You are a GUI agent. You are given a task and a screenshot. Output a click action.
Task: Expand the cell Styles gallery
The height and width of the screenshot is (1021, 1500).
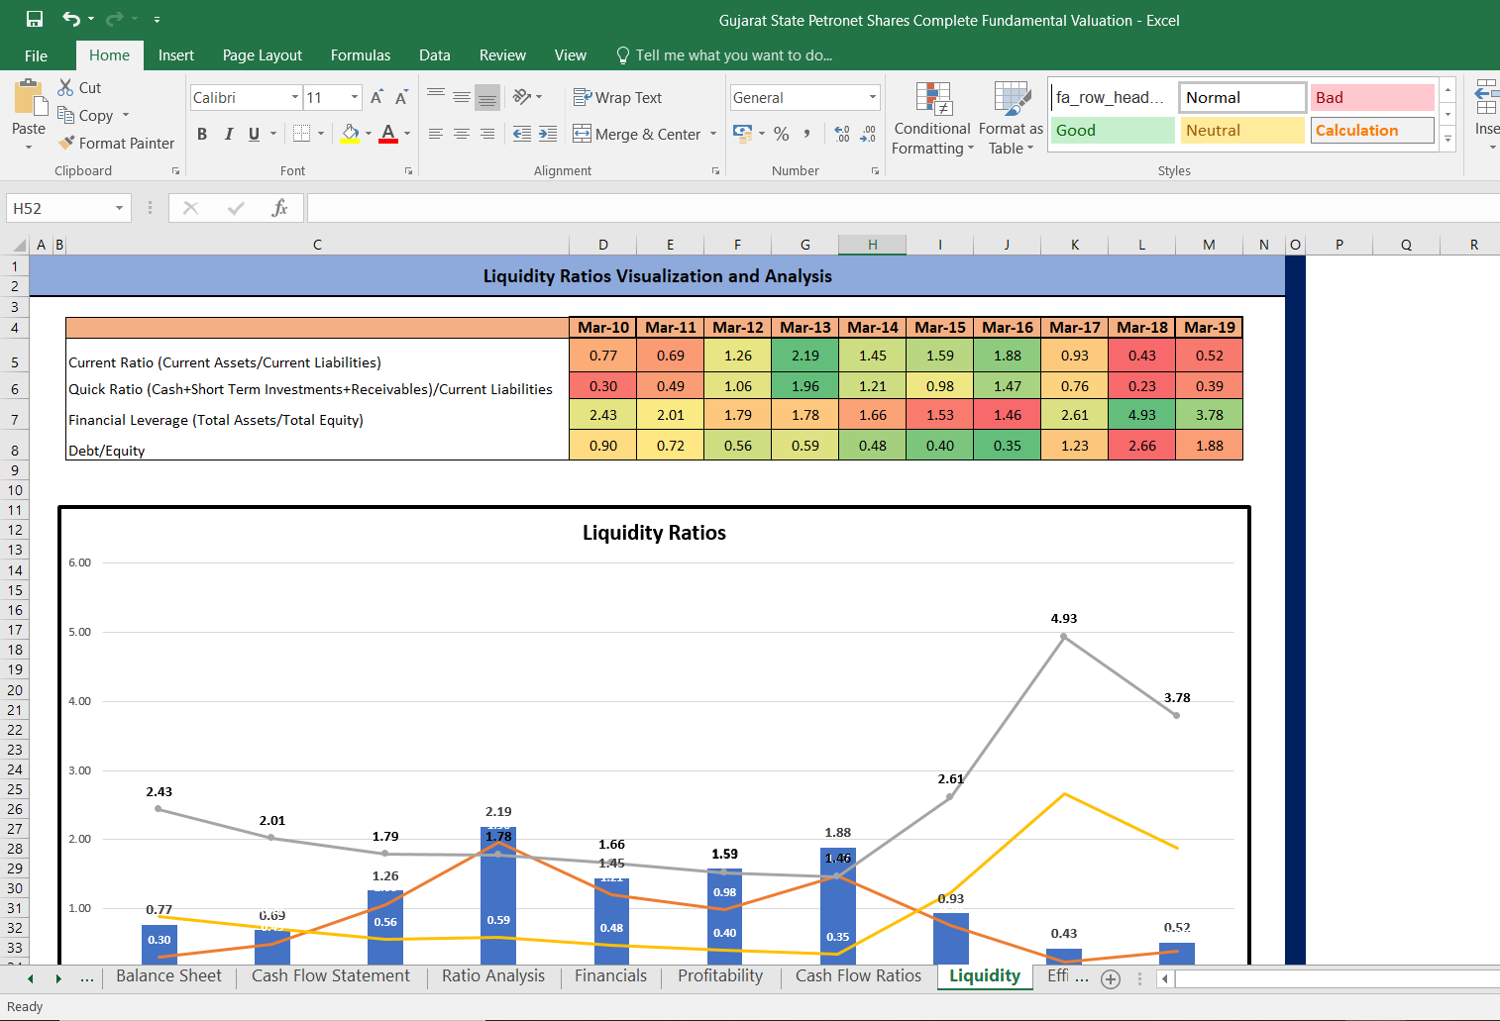[1447, 140]
